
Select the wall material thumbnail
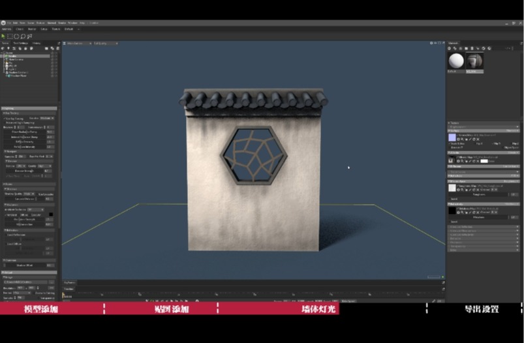tap(474, 61)
